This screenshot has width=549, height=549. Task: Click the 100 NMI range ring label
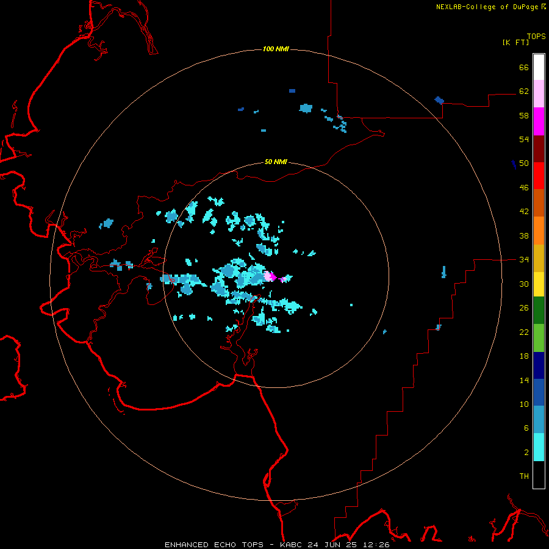276,49
